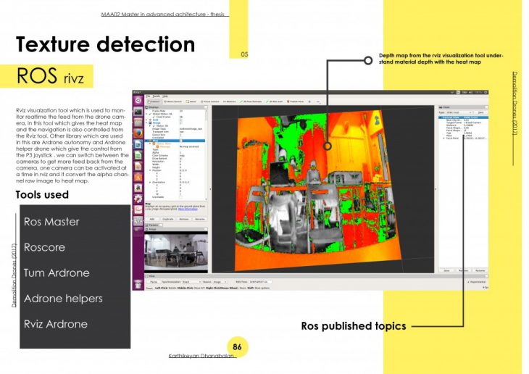Toggle the Experimental checkbox in the Time panel

point(470,280)
